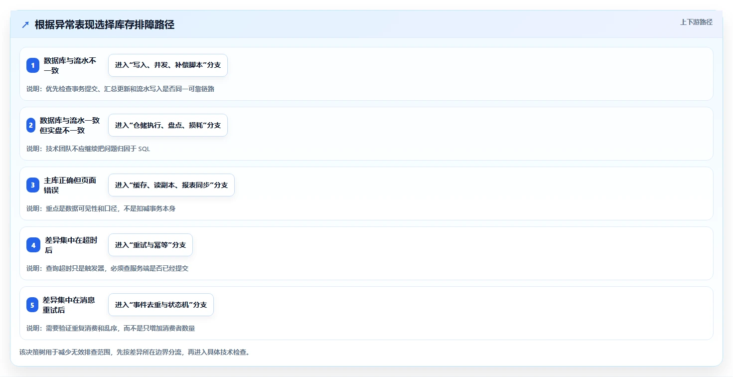Click note about 重复消费和乱序

pos(111,328)
